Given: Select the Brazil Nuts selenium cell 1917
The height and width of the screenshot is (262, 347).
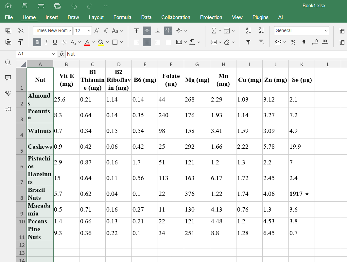Looking at the screenshot, I should 301,194.
